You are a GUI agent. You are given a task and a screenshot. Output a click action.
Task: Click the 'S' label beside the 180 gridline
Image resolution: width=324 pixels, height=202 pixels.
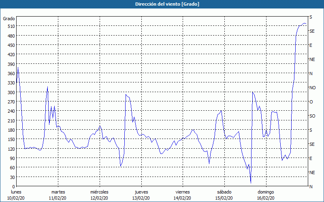click(x=311, y=130)
